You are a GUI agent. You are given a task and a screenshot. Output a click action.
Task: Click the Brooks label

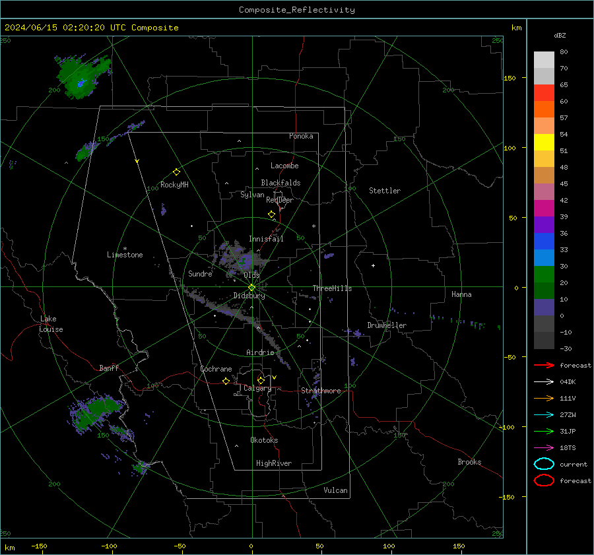(469, 462)
